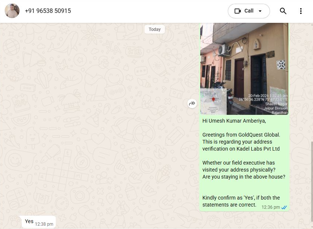Click the chat's vertical scrollbar

[x=311, y=177]
